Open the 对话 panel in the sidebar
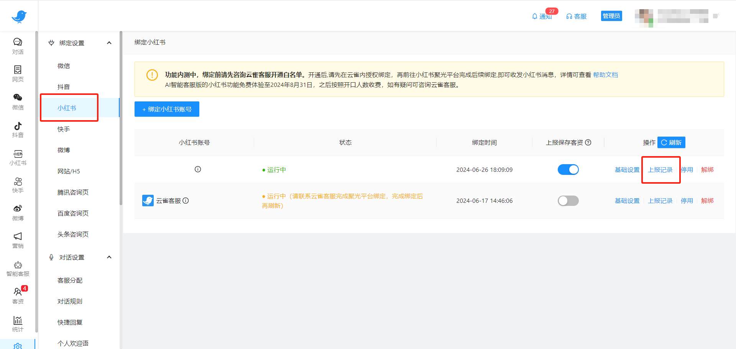Viewport: 736px width, 349px height. 18,46
